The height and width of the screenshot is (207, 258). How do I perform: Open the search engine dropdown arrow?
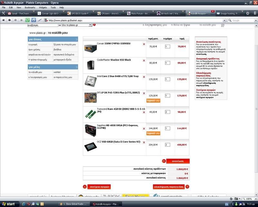256,20
